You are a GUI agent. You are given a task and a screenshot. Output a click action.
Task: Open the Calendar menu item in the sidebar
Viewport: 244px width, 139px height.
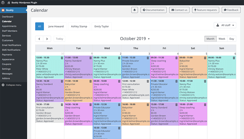7,22
